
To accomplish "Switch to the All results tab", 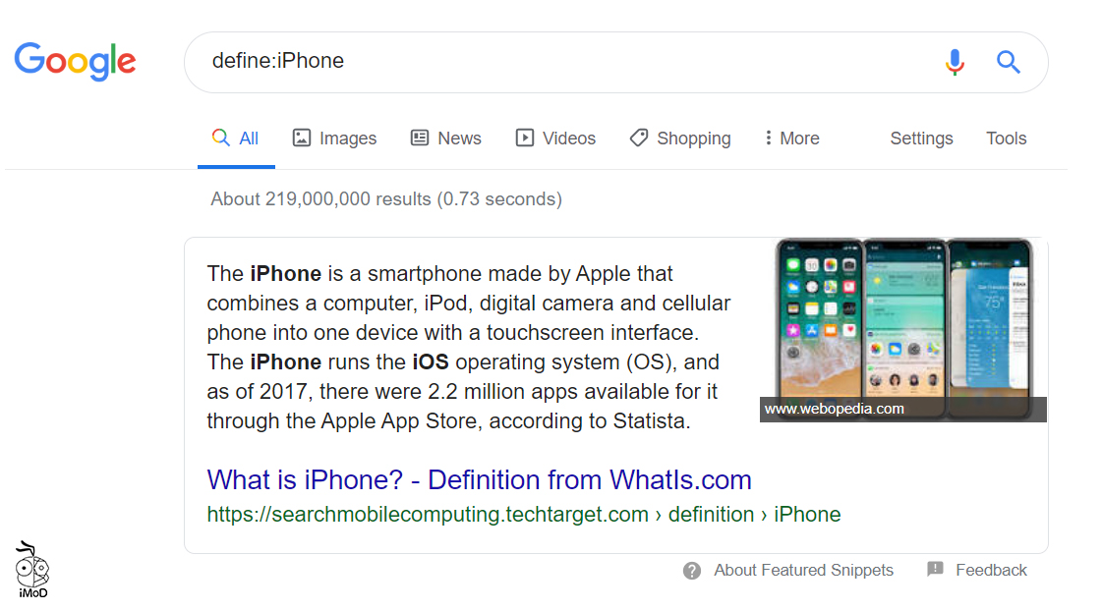I will [236, 139].
